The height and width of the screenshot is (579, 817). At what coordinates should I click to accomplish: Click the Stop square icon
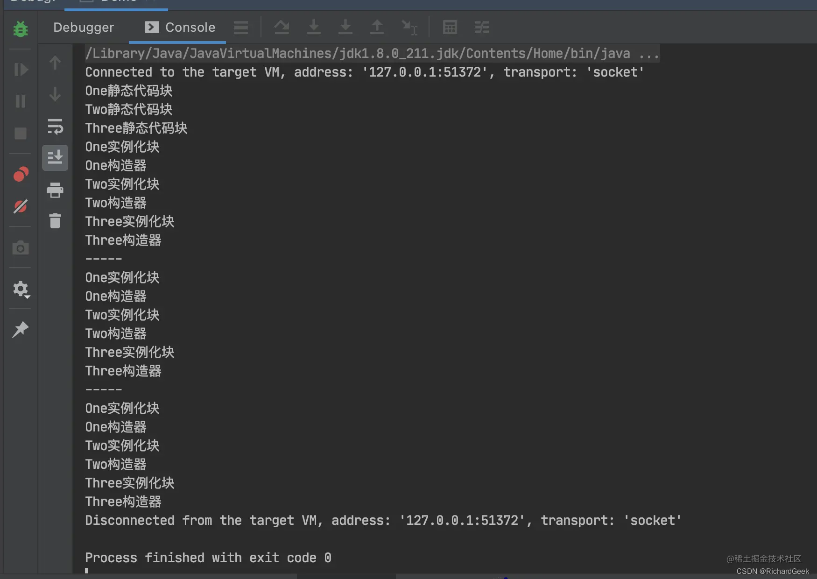(21, 134)
